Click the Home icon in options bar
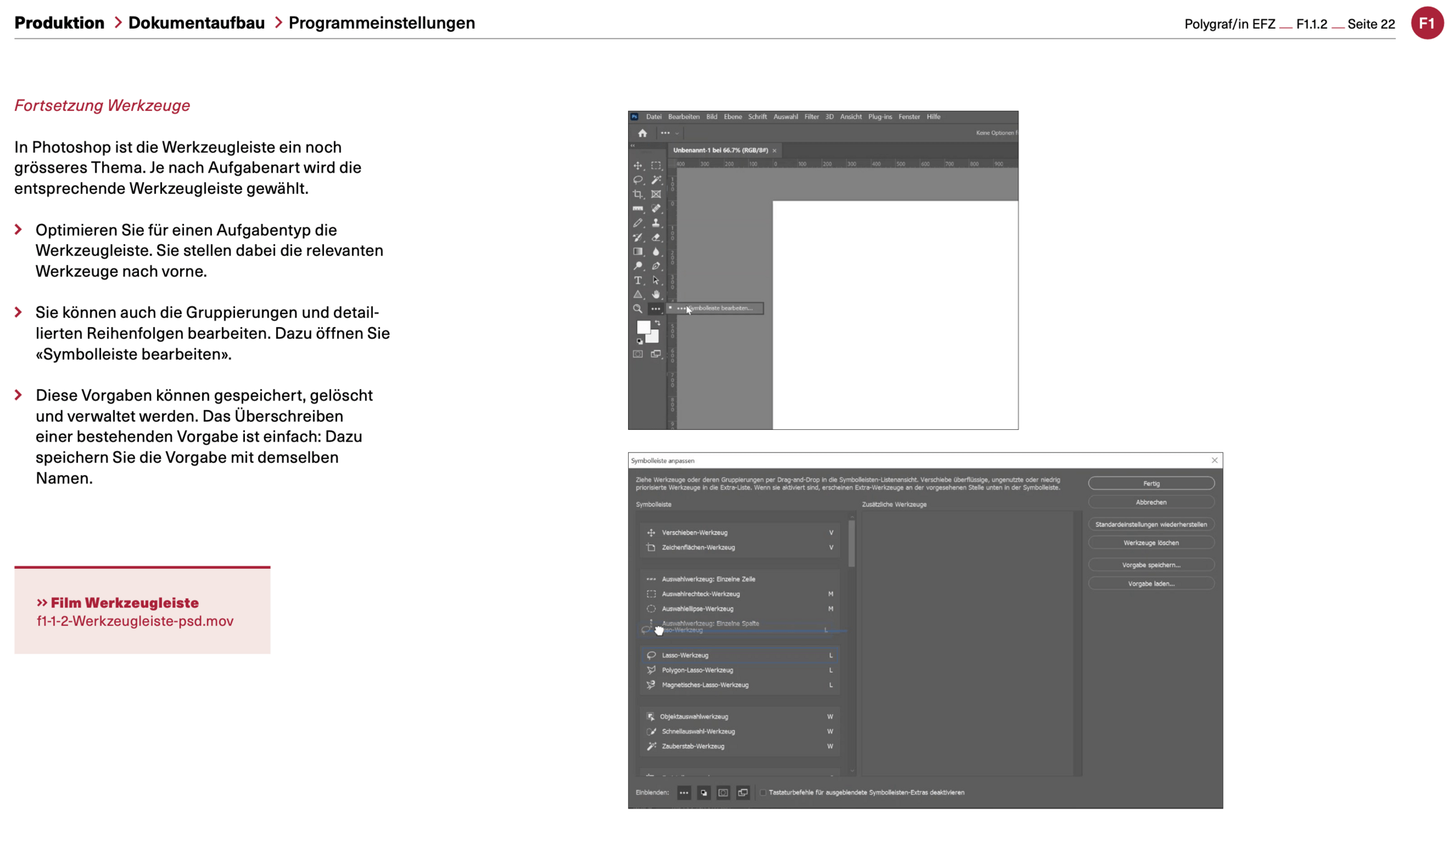Viewport: 1455px width, 841px height. (x=642, y=133)
